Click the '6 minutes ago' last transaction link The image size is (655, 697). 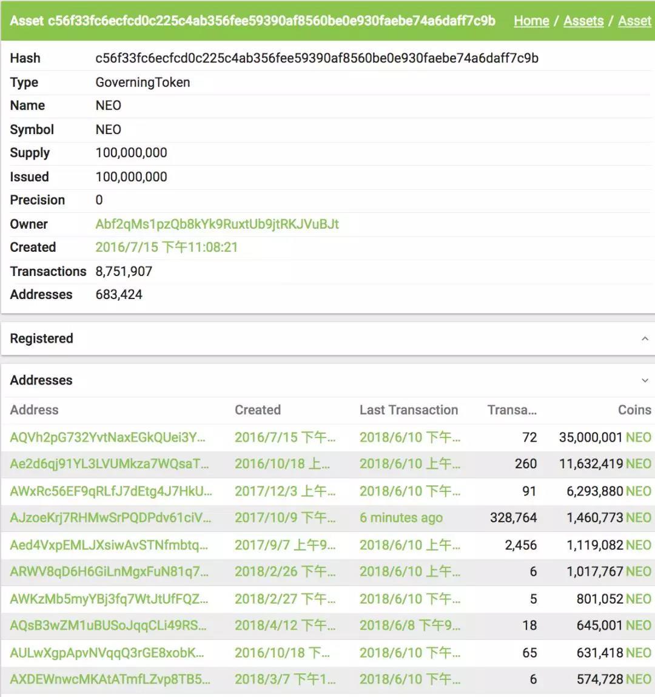pyautogui.click(x=401, y=517)
